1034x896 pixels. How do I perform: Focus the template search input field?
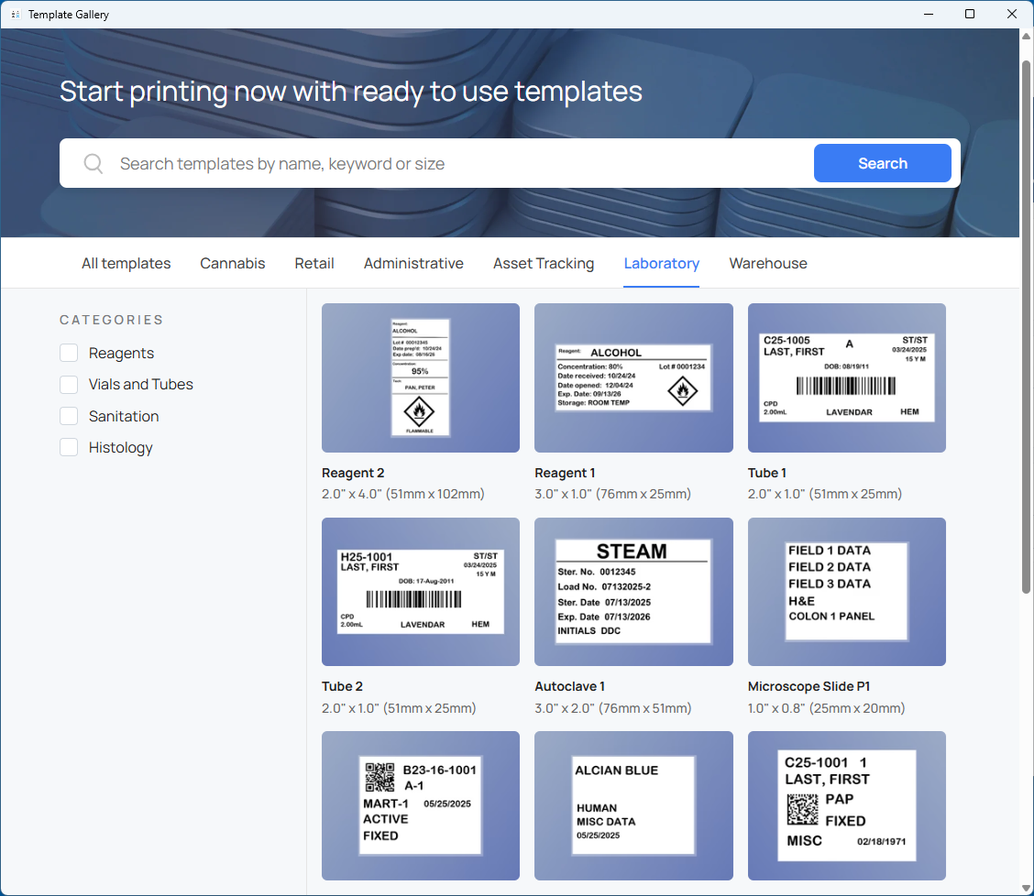click(458, 164)
